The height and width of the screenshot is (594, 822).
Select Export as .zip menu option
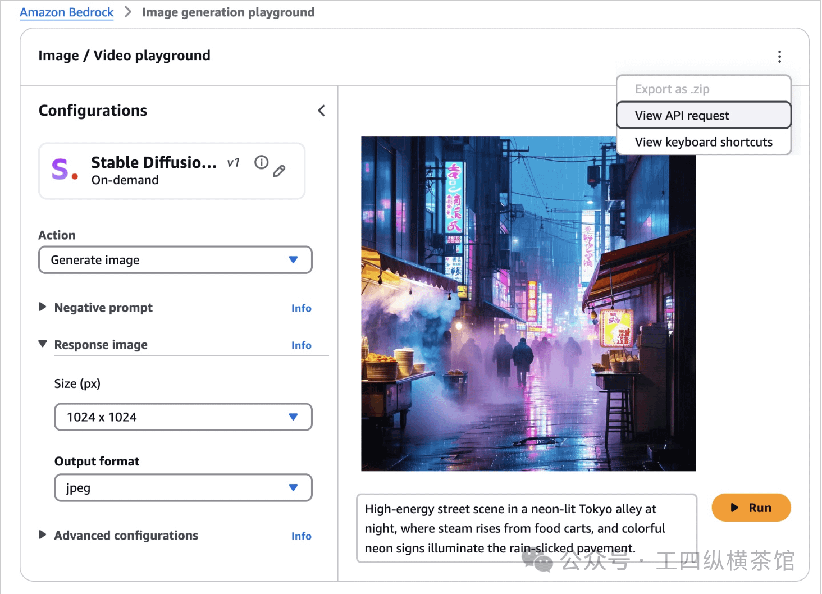(672, 89)
